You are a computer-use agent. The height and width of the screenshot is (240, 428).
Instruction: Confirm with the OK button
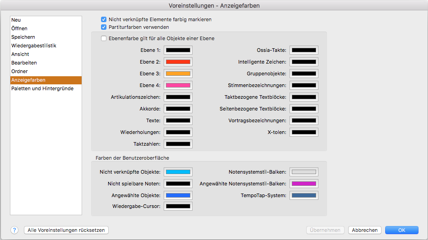(402, 230)
